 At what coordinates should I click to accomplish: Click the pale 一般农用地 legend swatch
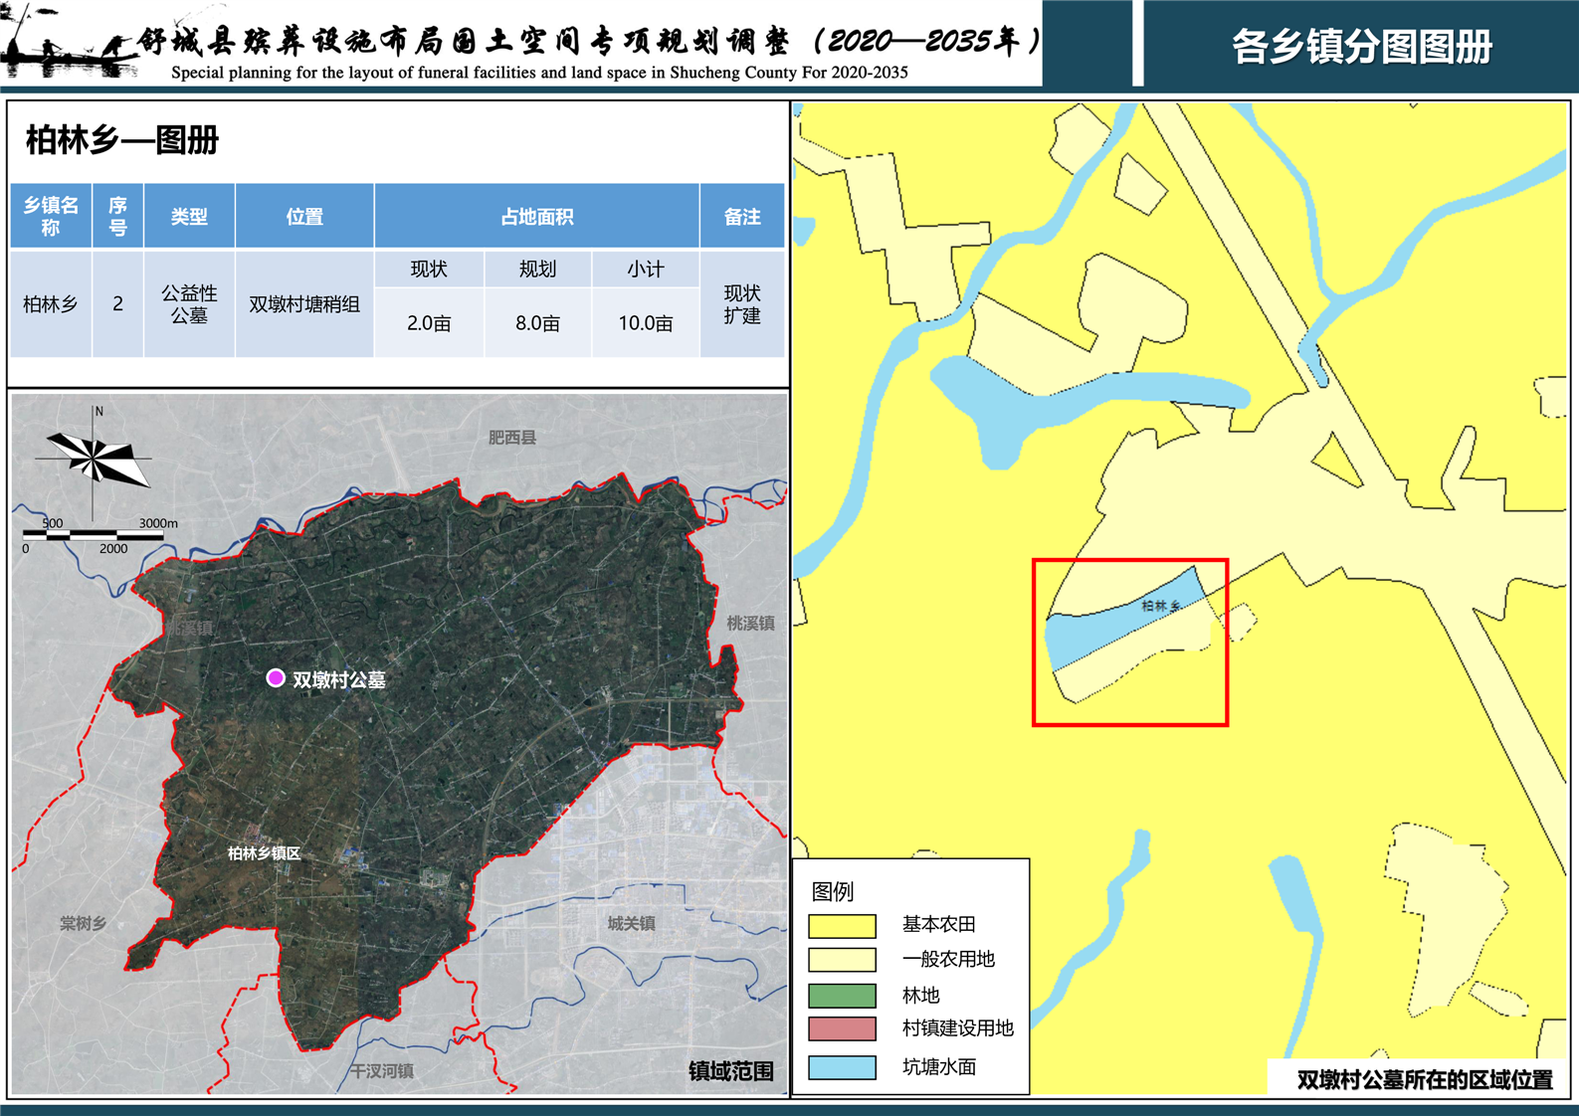click(x=842, y=960)
